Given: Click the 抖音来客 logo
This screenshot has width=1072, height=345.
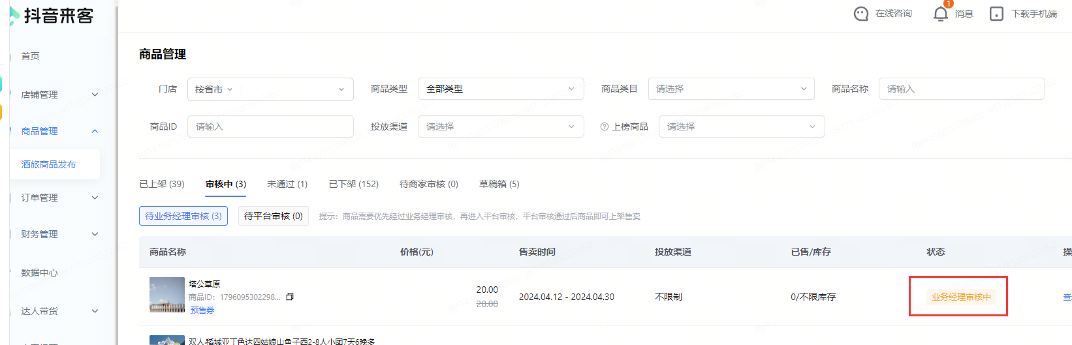Looking at the screenshot, I should (x=52, y=16).
